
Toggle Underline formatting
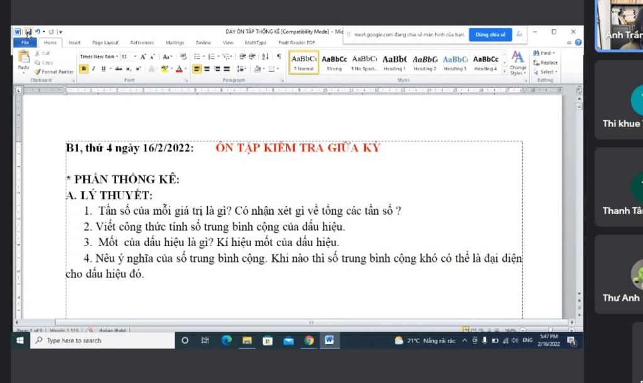click(x=104, y=69)
